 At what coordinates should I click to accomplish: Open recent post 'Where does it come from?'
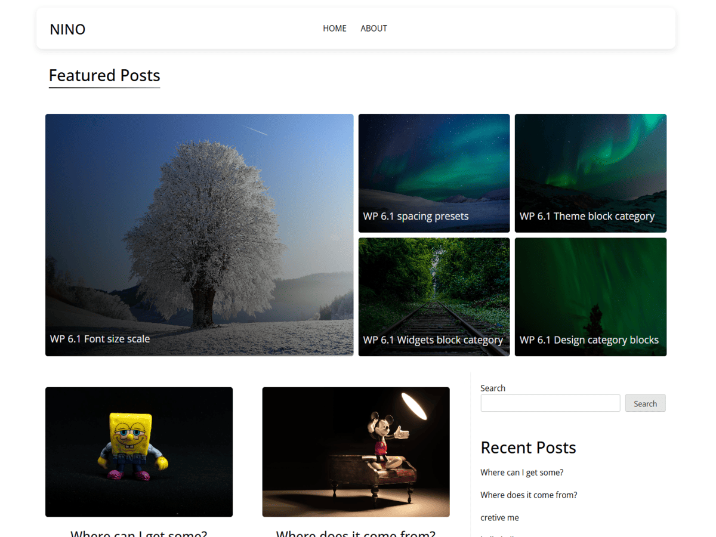click(x=529, y=495)
